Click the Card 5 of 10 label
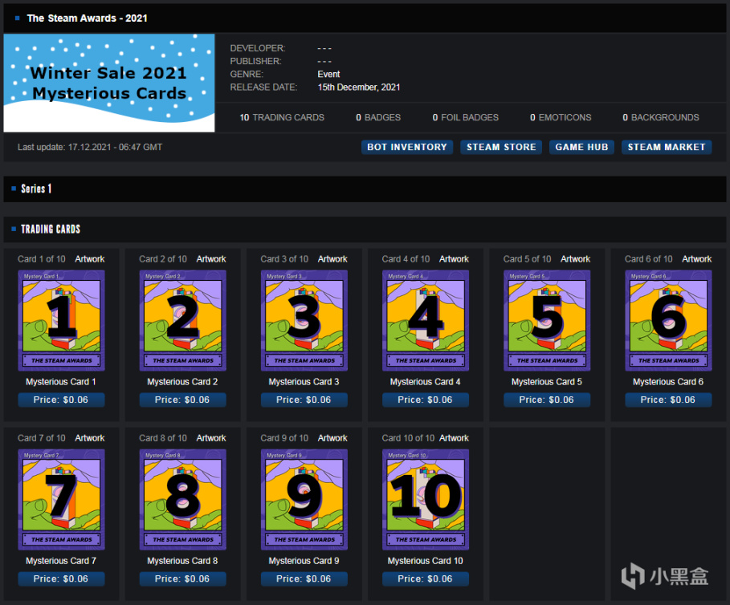Screen dimensions: 730x605 tap(527, 259)
